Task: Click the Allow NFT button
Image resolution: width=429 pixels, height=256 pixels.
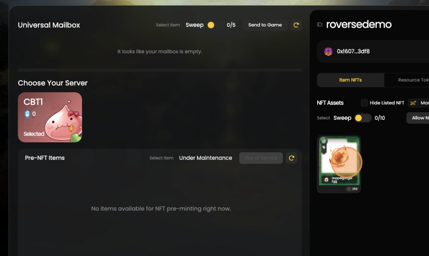Action: click(418, 118)
